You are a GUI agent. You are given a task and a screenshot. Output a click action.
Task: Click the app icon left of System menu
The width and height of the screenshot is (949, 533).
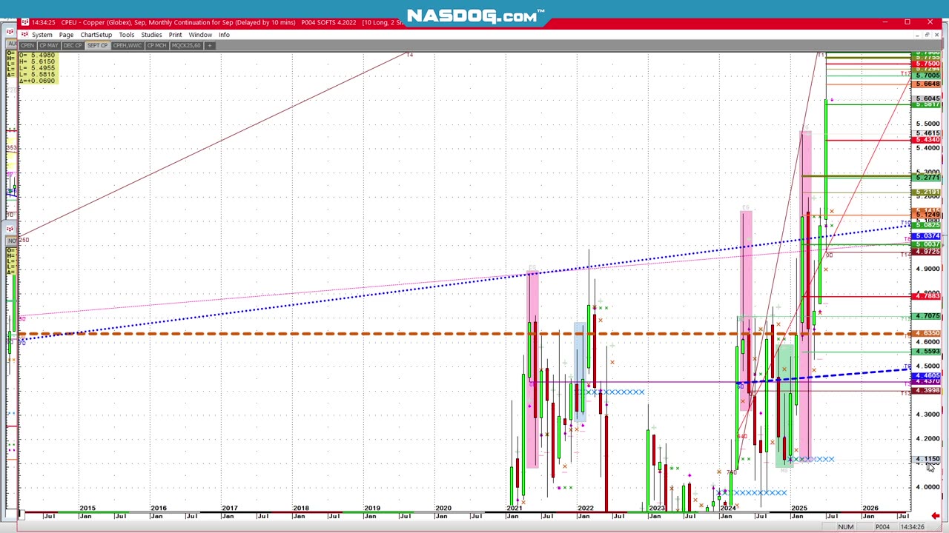coord(24,35)
